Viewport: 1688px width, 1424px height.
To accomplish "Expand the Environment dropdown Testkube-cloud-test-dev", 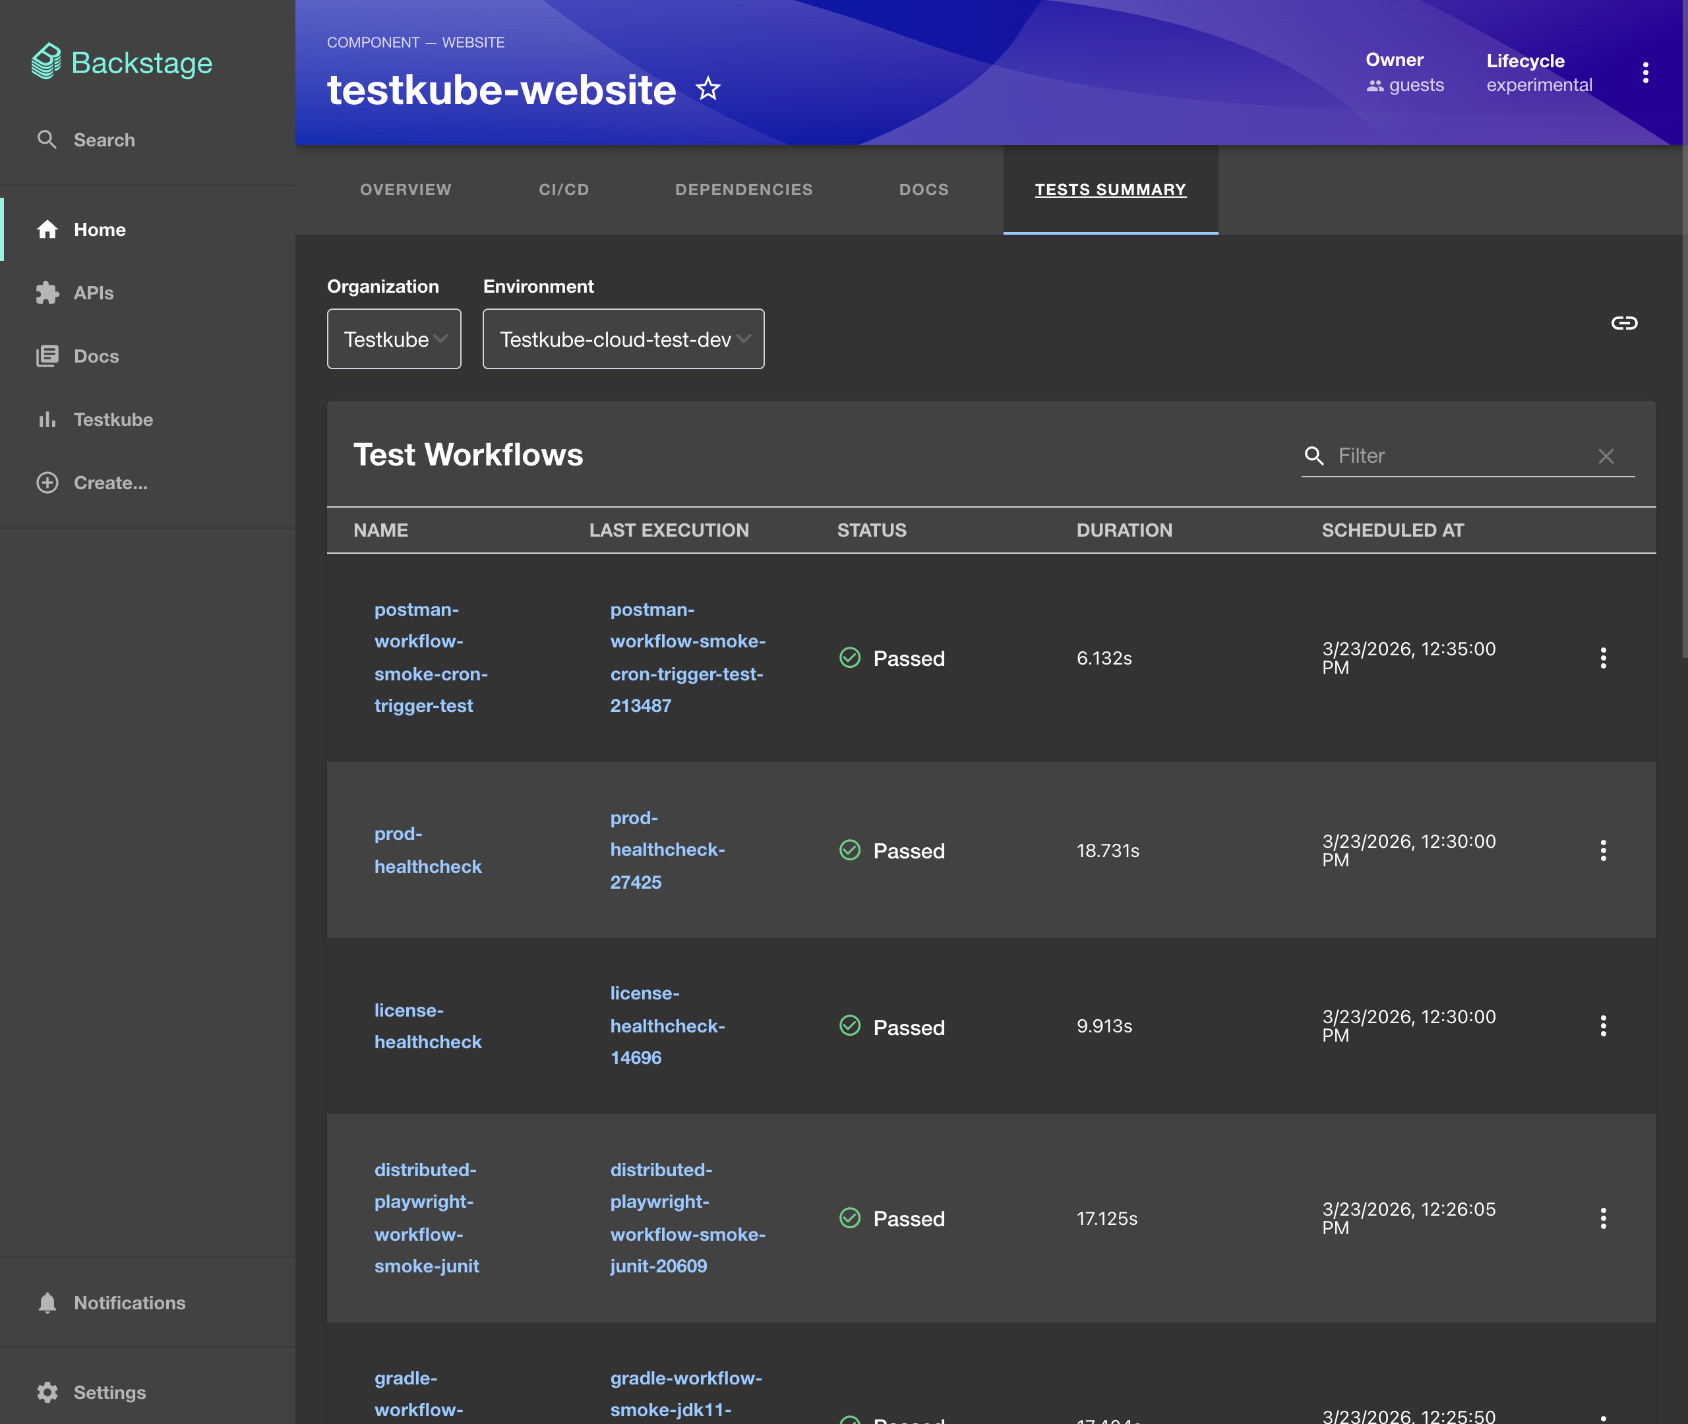I will click(x=622, y=338).
